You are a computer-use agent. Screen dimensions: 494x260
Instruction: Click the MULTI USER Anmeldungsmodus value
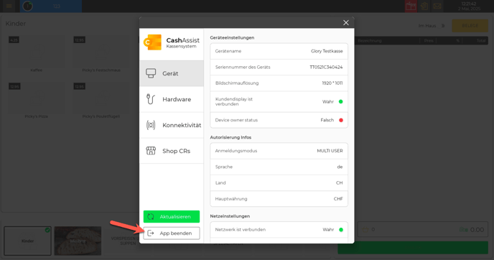(x=330, y=151)
